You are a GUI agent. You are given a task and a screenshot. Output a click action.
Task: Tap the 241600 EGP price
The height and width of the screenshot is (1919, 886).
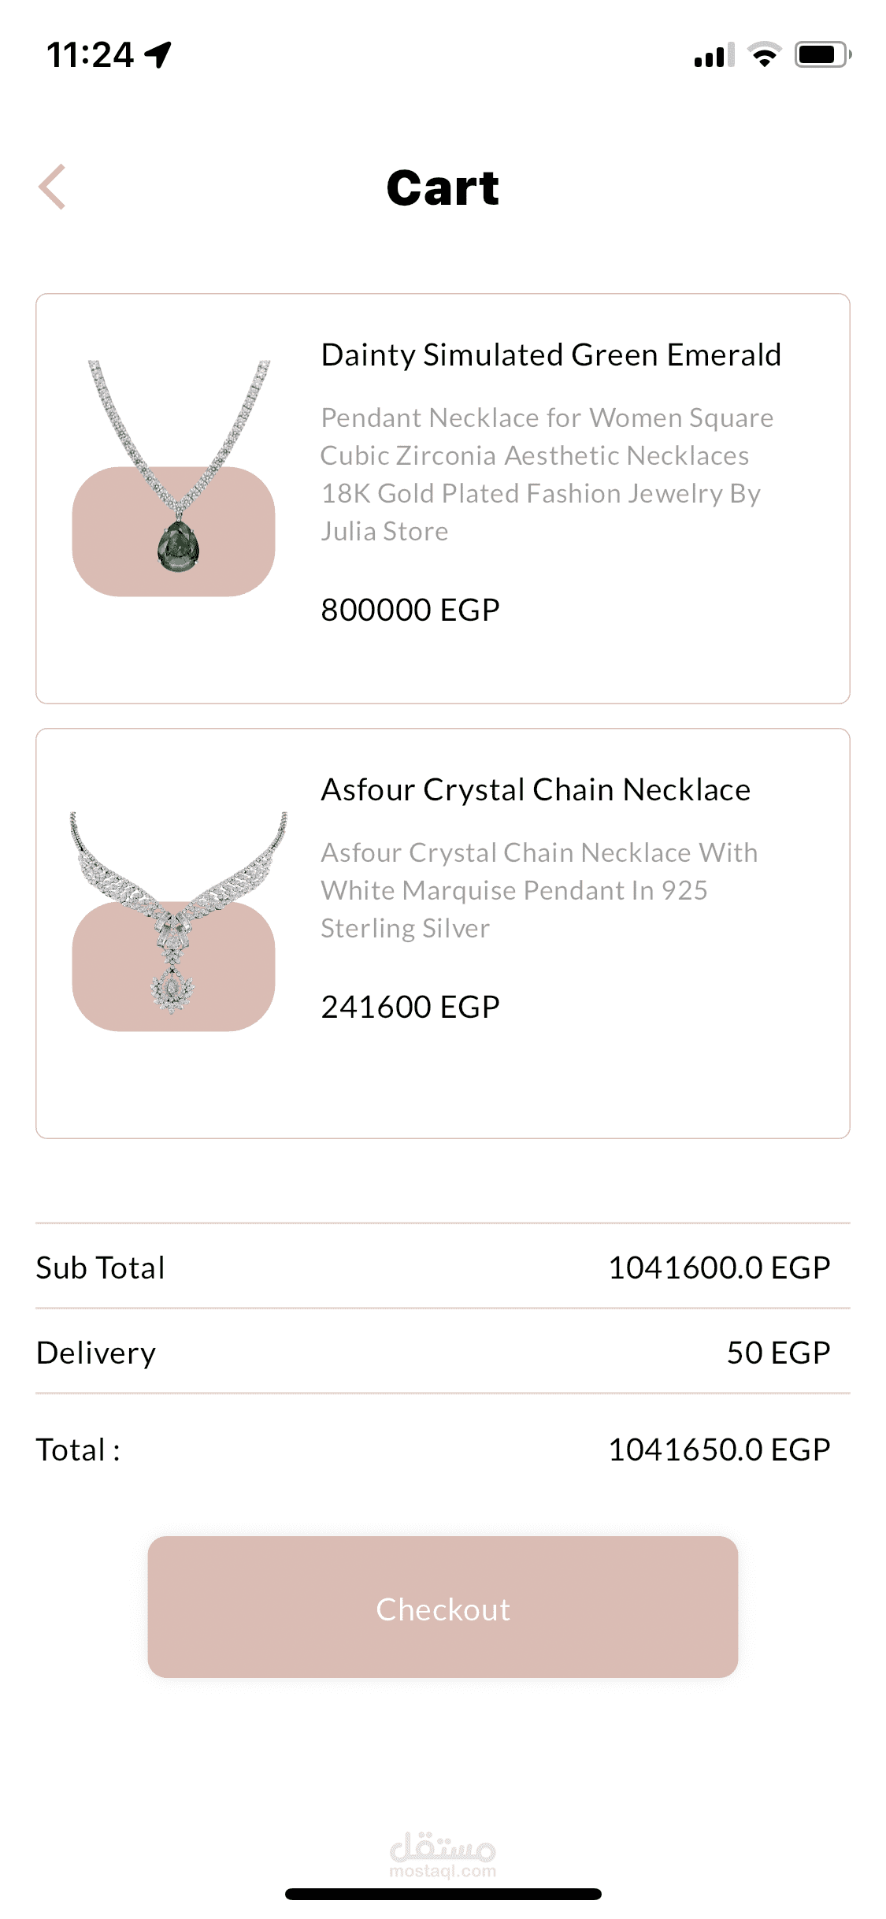point(410,1007)
